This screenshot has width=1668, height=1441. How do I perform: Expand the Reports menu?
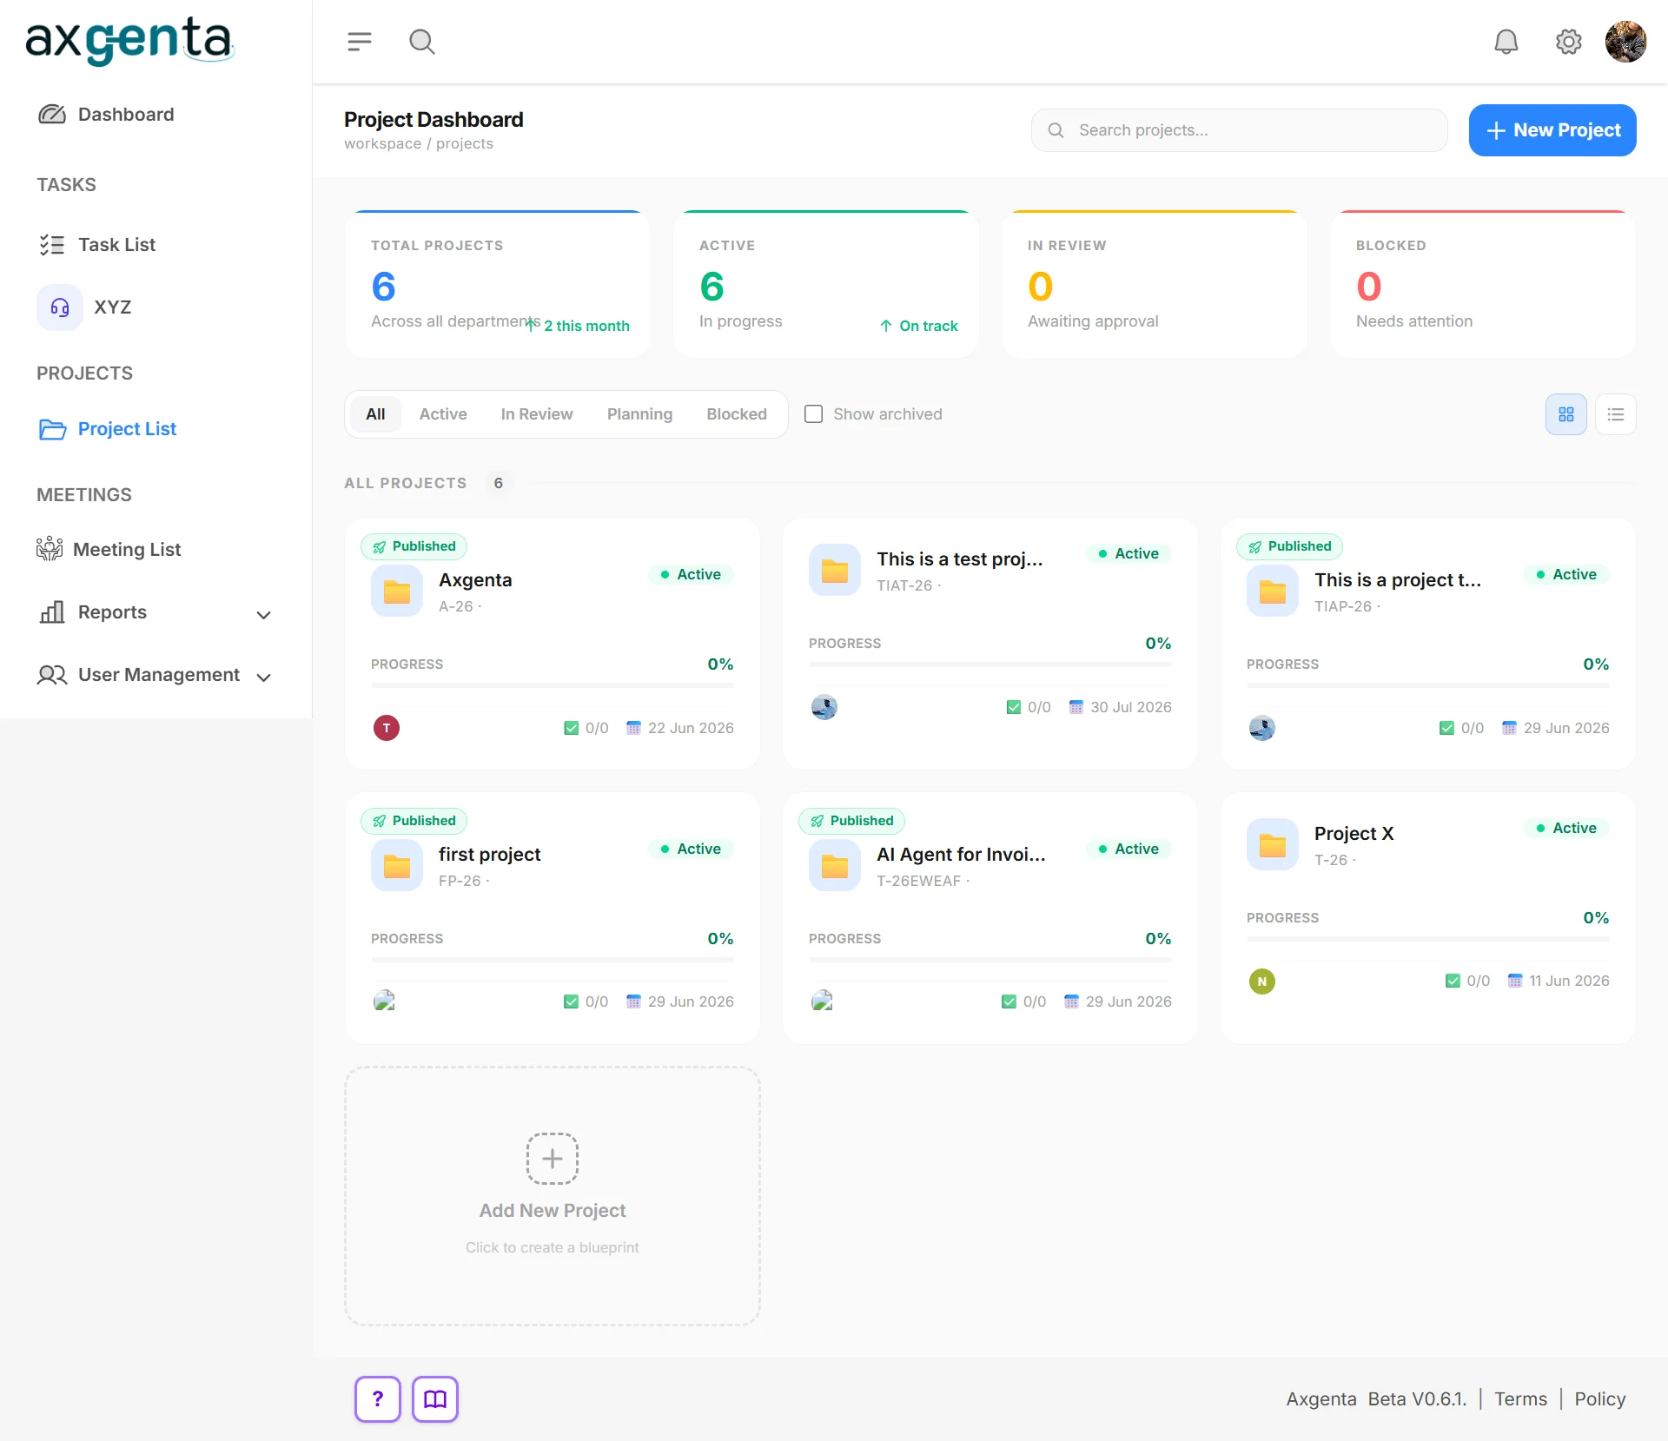[156, 612]
